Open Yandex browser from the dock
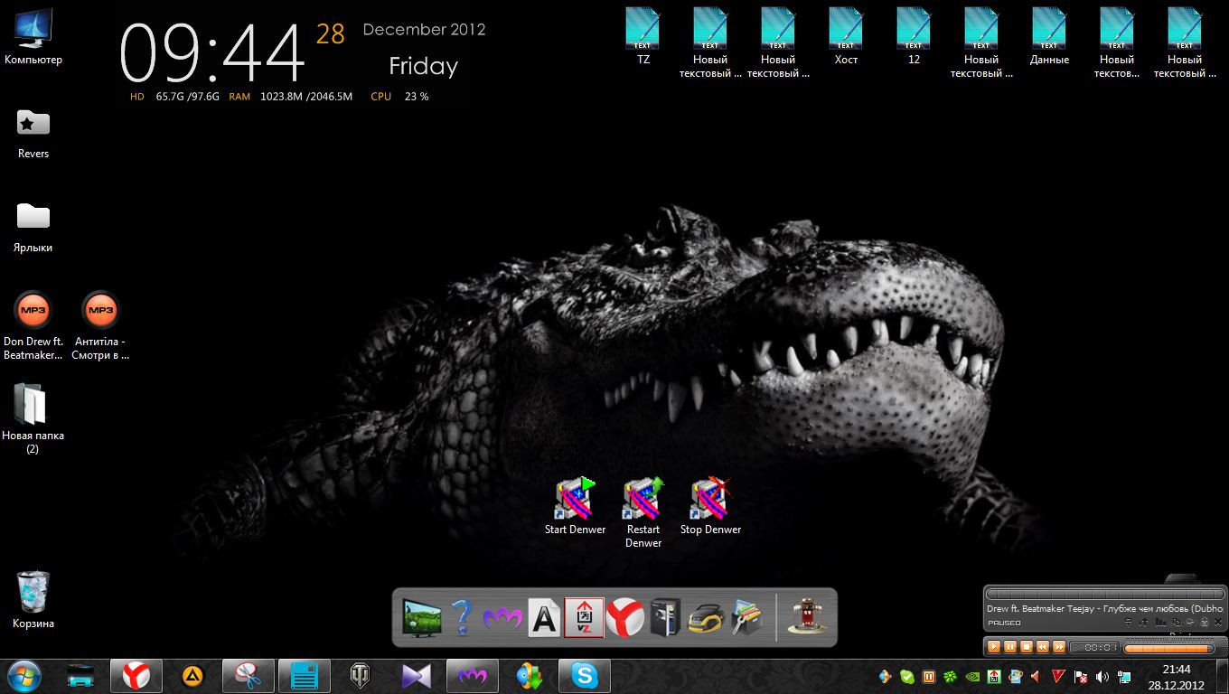The width and height of the screenshot is (1229, 694). (x=624, y=618)
